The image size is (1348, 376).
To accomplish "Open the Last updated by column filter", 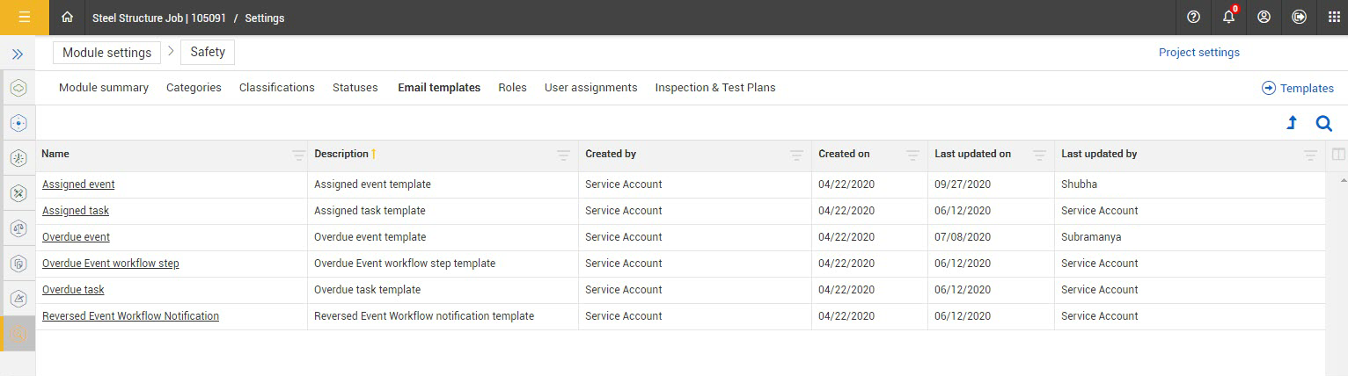I will point(1309,155).
